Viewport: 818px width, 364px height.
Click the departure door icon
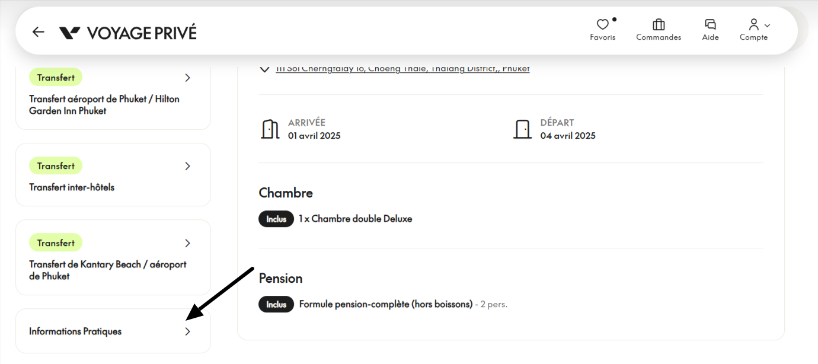(522, 129)
